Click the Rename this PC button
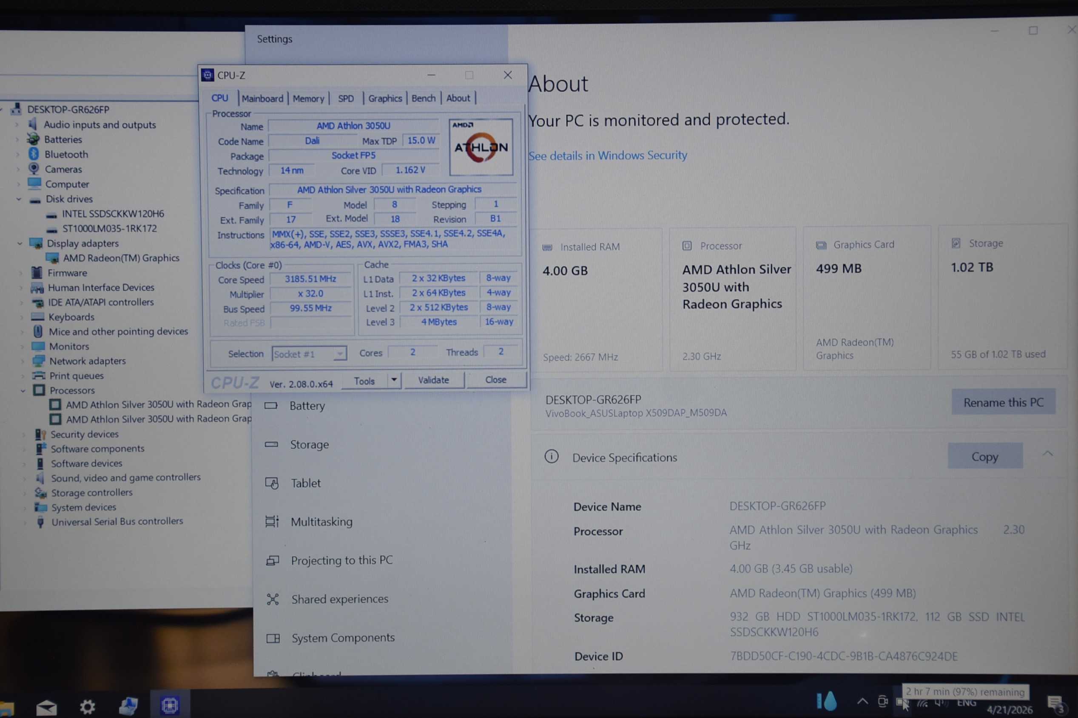1078x718 pixels. pos(1003,402)
